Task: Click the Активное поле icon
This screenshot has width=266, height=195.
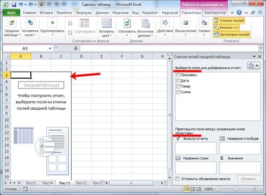Action: click(x=30, y=23)
